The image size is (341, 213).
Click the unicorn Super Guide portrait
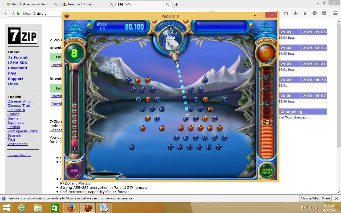click(170, 39)
